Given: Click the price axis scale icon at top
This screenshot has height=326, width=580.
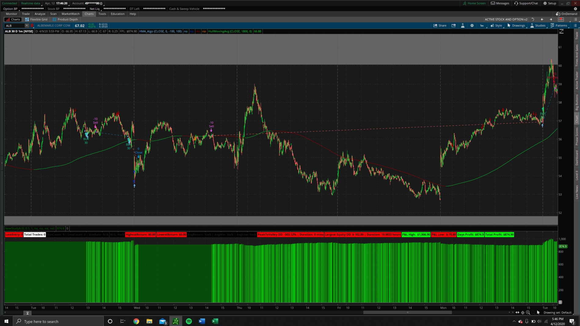Looking at the screenshot, I should click(x=561, y=31).
